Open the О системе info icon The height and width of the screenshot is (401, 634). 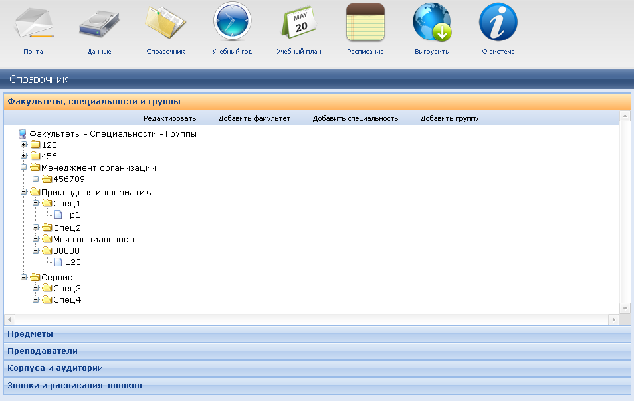pos(498,22)
